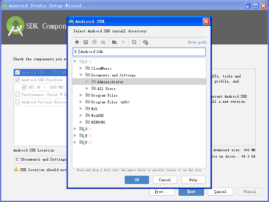This screenshot has height=202, width=269.
Task: Click into the SDK path text field
Action: 139,52
